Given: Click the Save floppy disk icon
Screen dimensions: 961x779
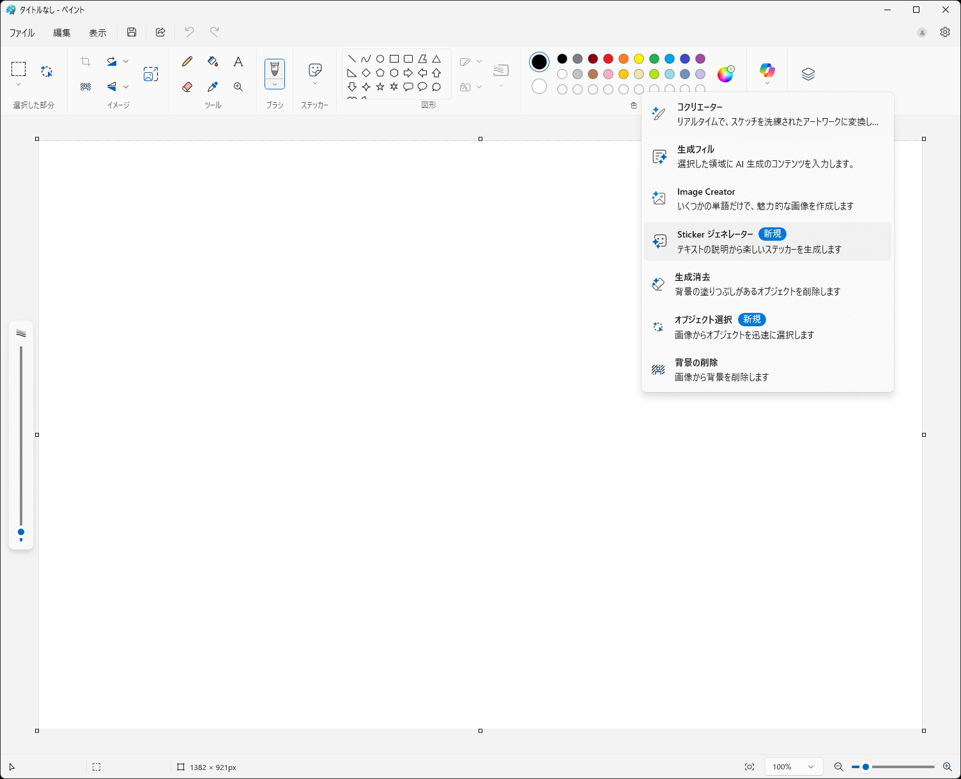Looking at the screenshot, I should pyautogui.click(x=132, y=33).
